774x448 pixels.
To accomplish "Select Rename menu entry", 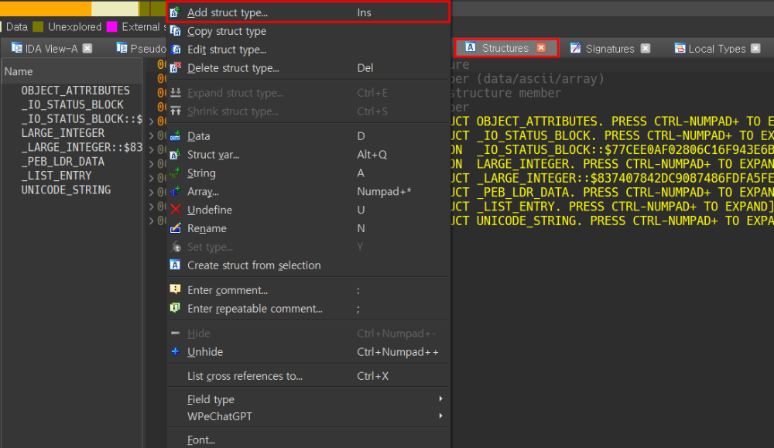I will [308, 228].
